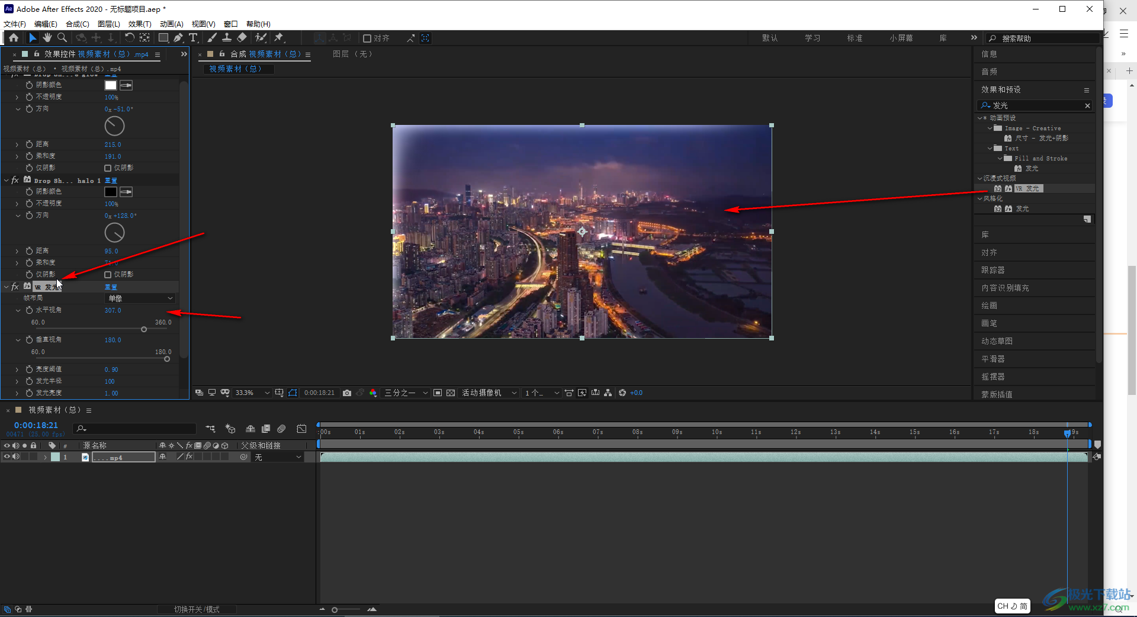Click the 水平视角 slider handle
This screenshot has width=1137, height=617.
click(144, 329)
